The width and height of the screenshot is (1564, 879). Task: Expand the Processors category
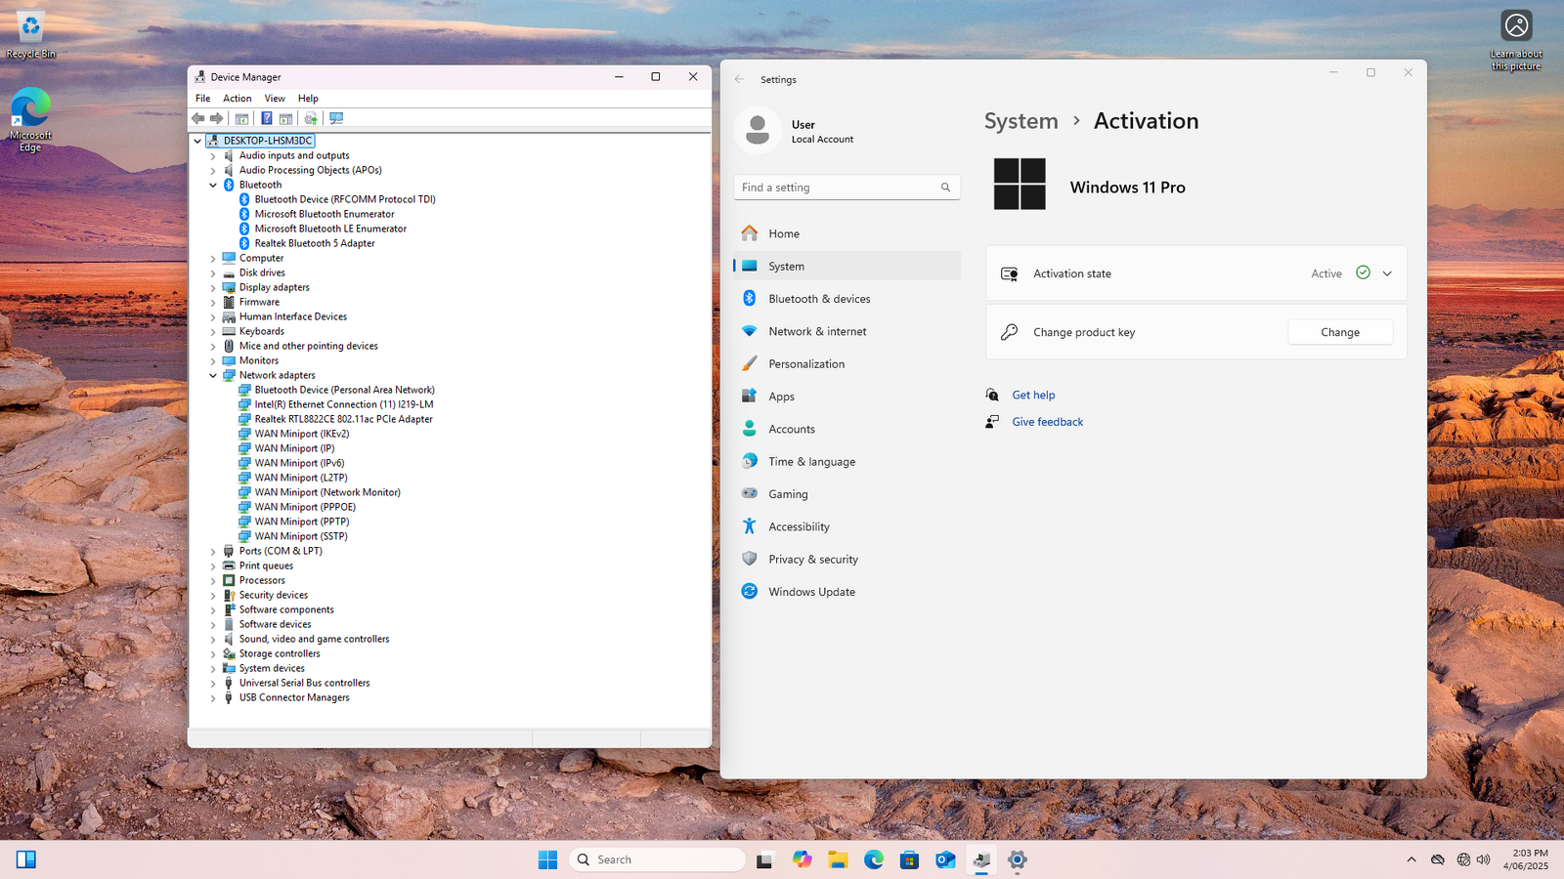pos(213,580)
